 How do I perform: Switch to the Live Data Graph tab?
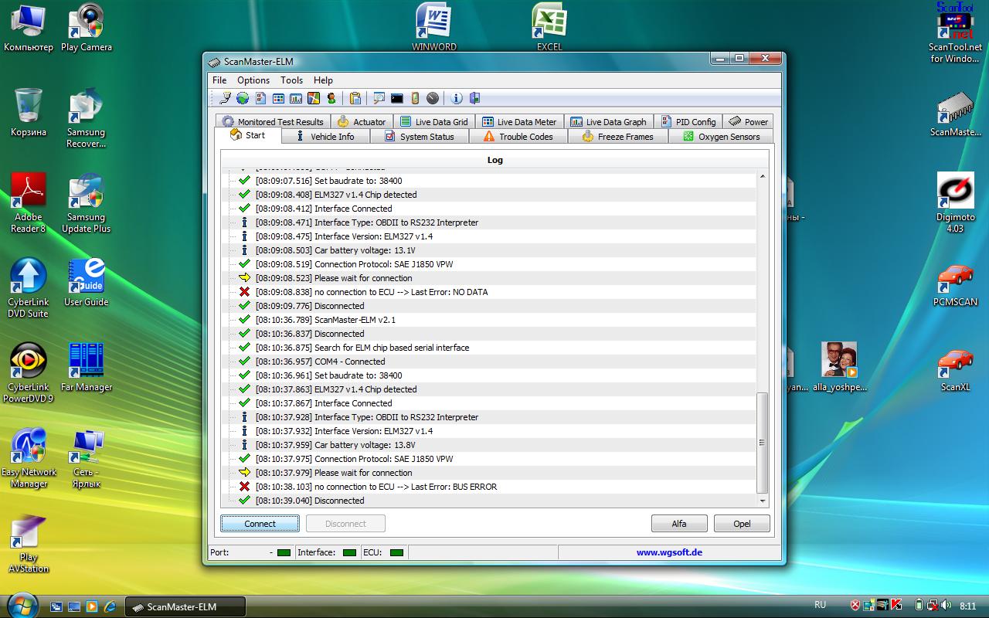pyautogui.click(x=608, y=121)
